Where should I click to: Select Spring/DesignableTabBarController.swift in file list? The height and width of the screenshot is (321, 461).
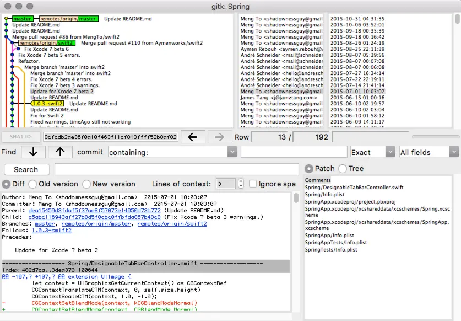pyautogui.click(x=354, y=188)
